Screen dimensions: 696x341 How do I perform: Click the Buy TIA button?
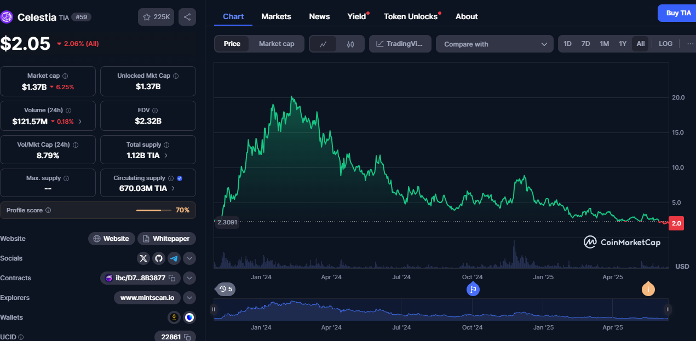pyautogui.click(x=678, y=13)
